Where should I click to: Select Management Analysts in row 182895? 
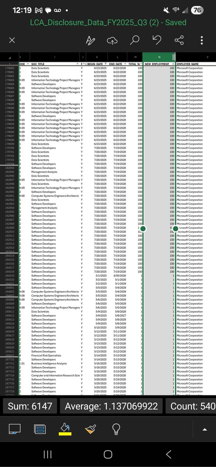pyautogui.click(x=44, y=172)
